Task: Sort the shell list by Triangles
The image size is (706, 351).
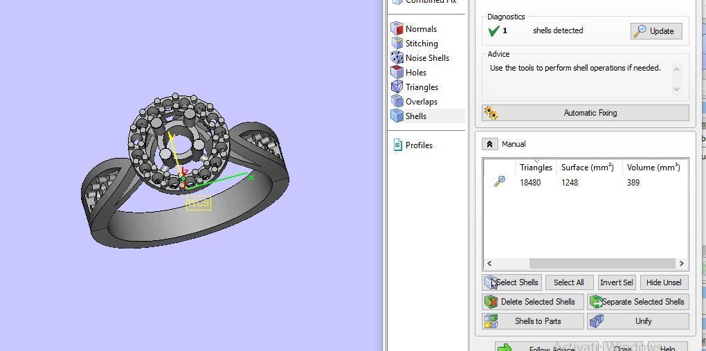Action: pyautogui.click(x=536, y=167)
